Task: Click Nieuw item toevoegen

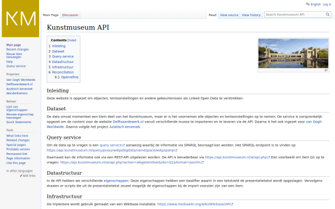Action: tap(14, 55)
